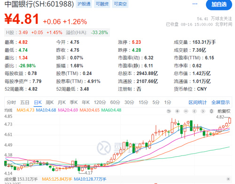235x184 pixels.
Task: Select the 周K weekly chart tab
Action: pyautogui.click(x=49, y=102)
